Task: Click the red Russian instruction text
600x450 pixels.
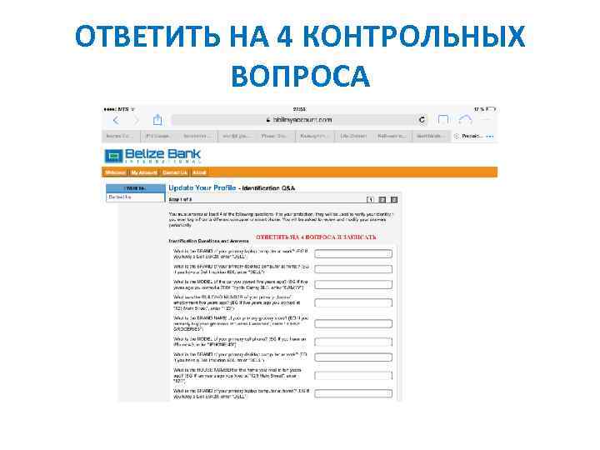Action: [316, 237]
